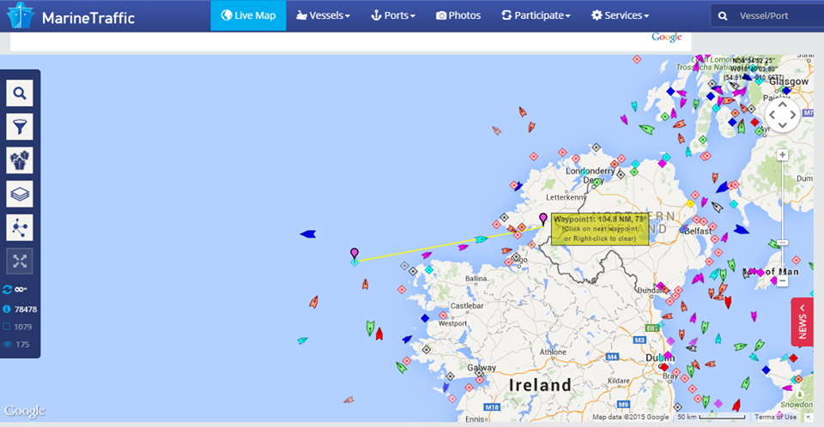The image size is (824, 427).
Task: Click the Castlebar town label
Action: 467,306
